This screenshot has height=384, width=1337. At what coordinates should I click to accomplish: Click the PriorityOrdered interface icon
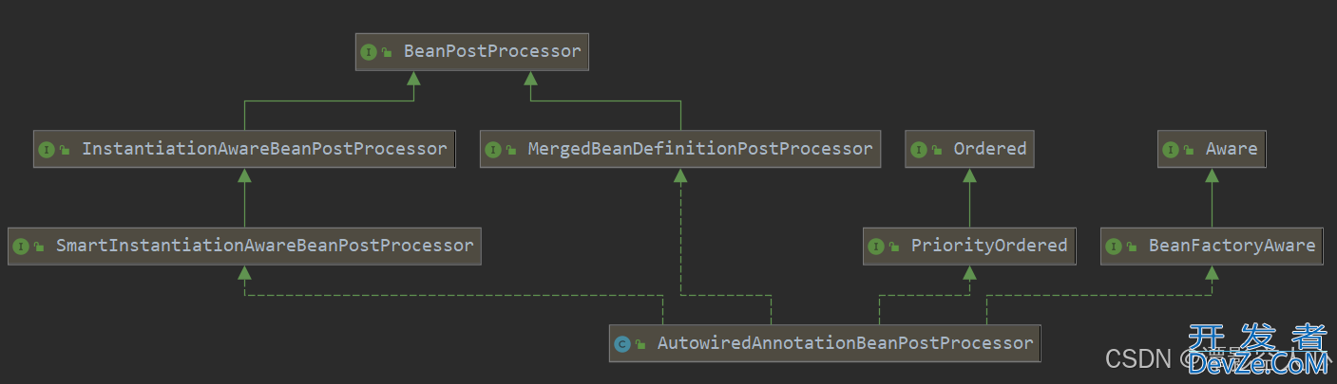point(876,247)
